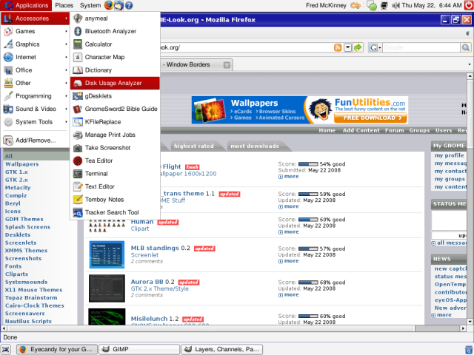Click the 54% good score bar
474x355 pixels.
coord(308,164)
